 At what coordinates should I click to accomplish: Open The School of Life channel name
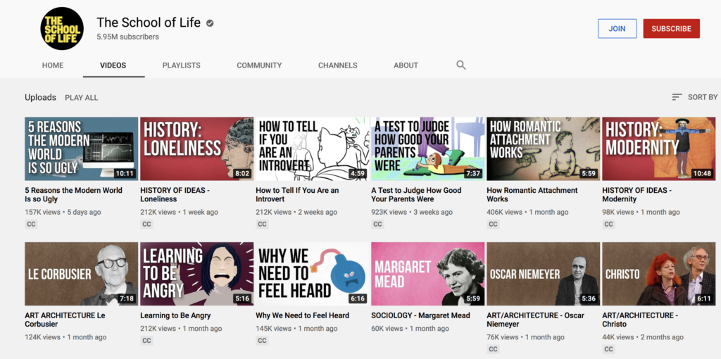(149, 23)
